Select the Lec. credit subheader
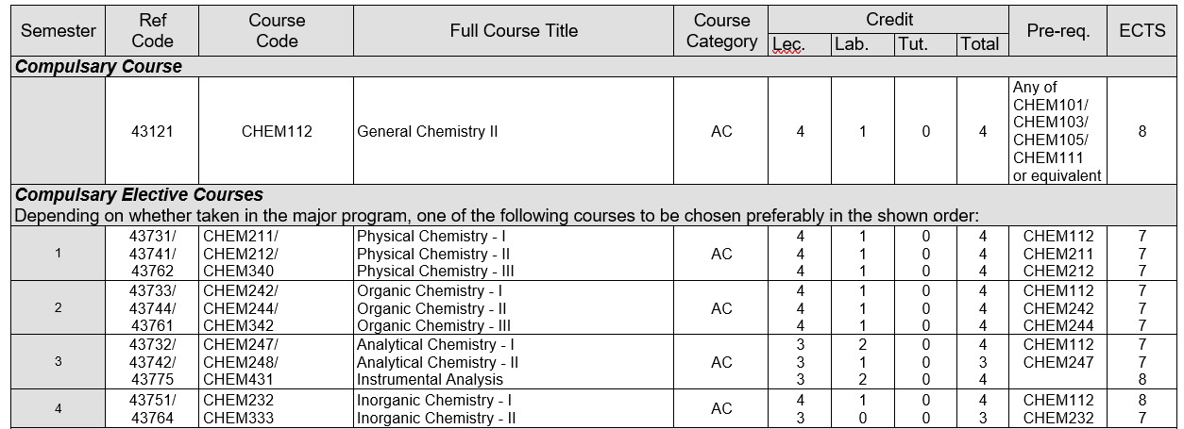 coord(789,44)
